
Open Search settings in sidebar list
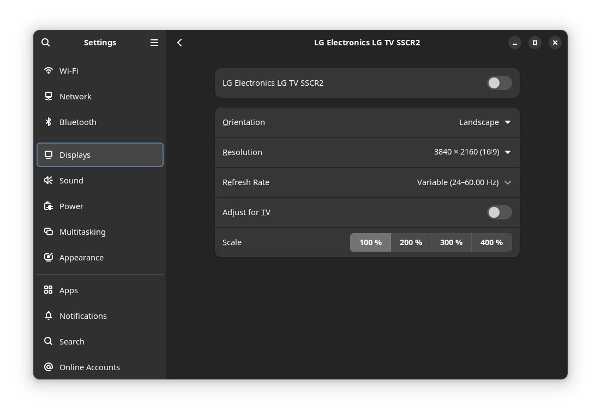(x=100, y=342)
